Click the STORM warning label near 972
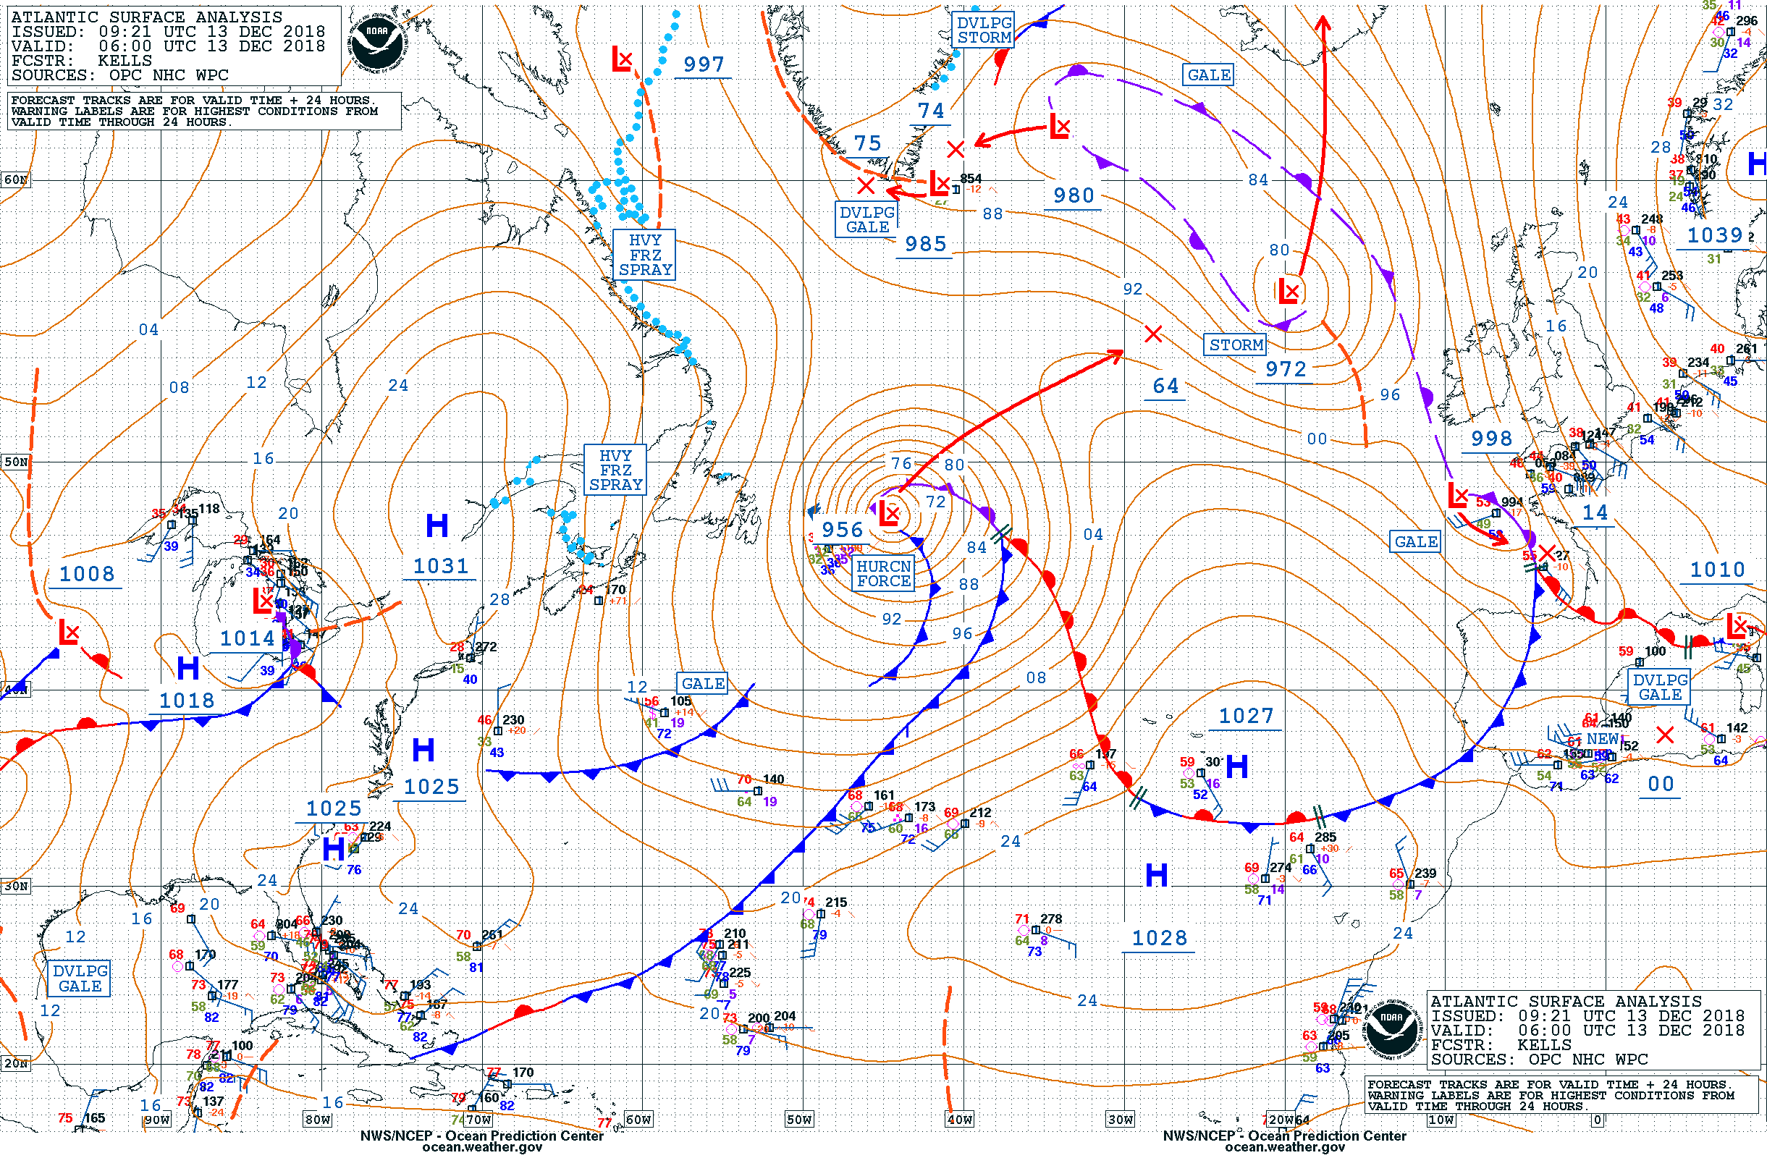Viewport: 1767px width, 1158px height. (x=1236, y=345)
